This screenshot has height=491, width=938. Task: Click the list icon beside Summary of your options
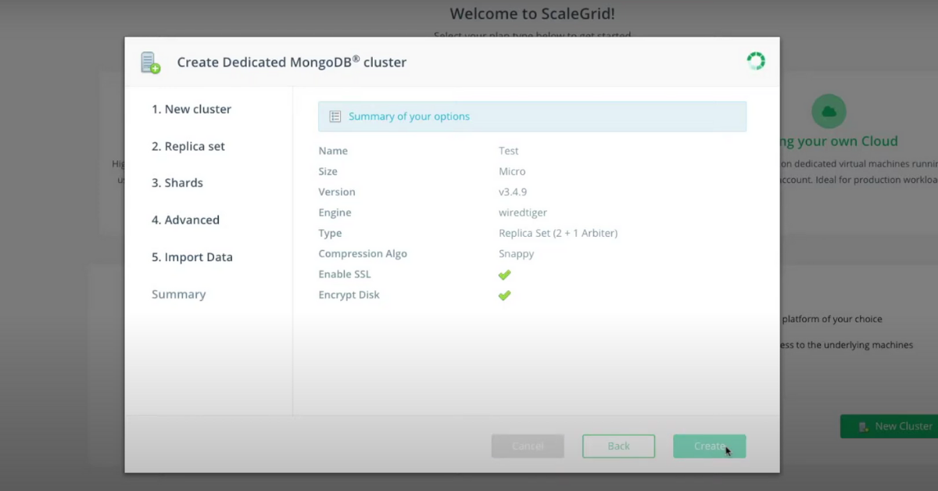pyautogui.click(x=335, y=116)
